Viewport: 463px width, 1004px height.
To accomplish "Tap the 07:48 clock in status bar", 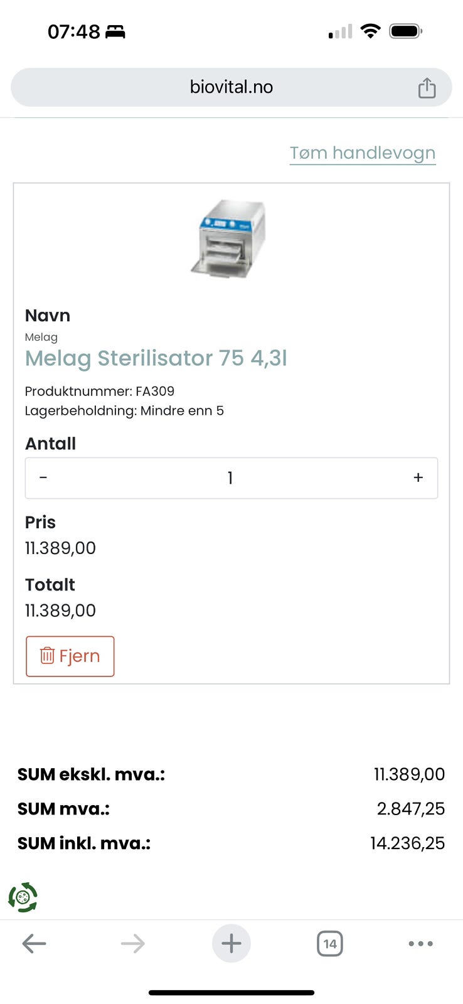I will (73, 31).
